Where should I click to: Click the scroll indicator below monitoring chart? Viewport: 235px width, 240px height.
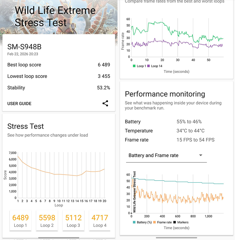tap(176, 238)
